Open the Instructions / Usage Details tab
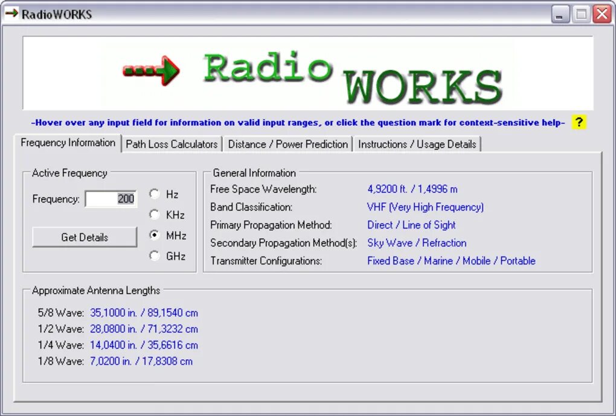Screen dimensions: 616x416 [x=417, y=144]
